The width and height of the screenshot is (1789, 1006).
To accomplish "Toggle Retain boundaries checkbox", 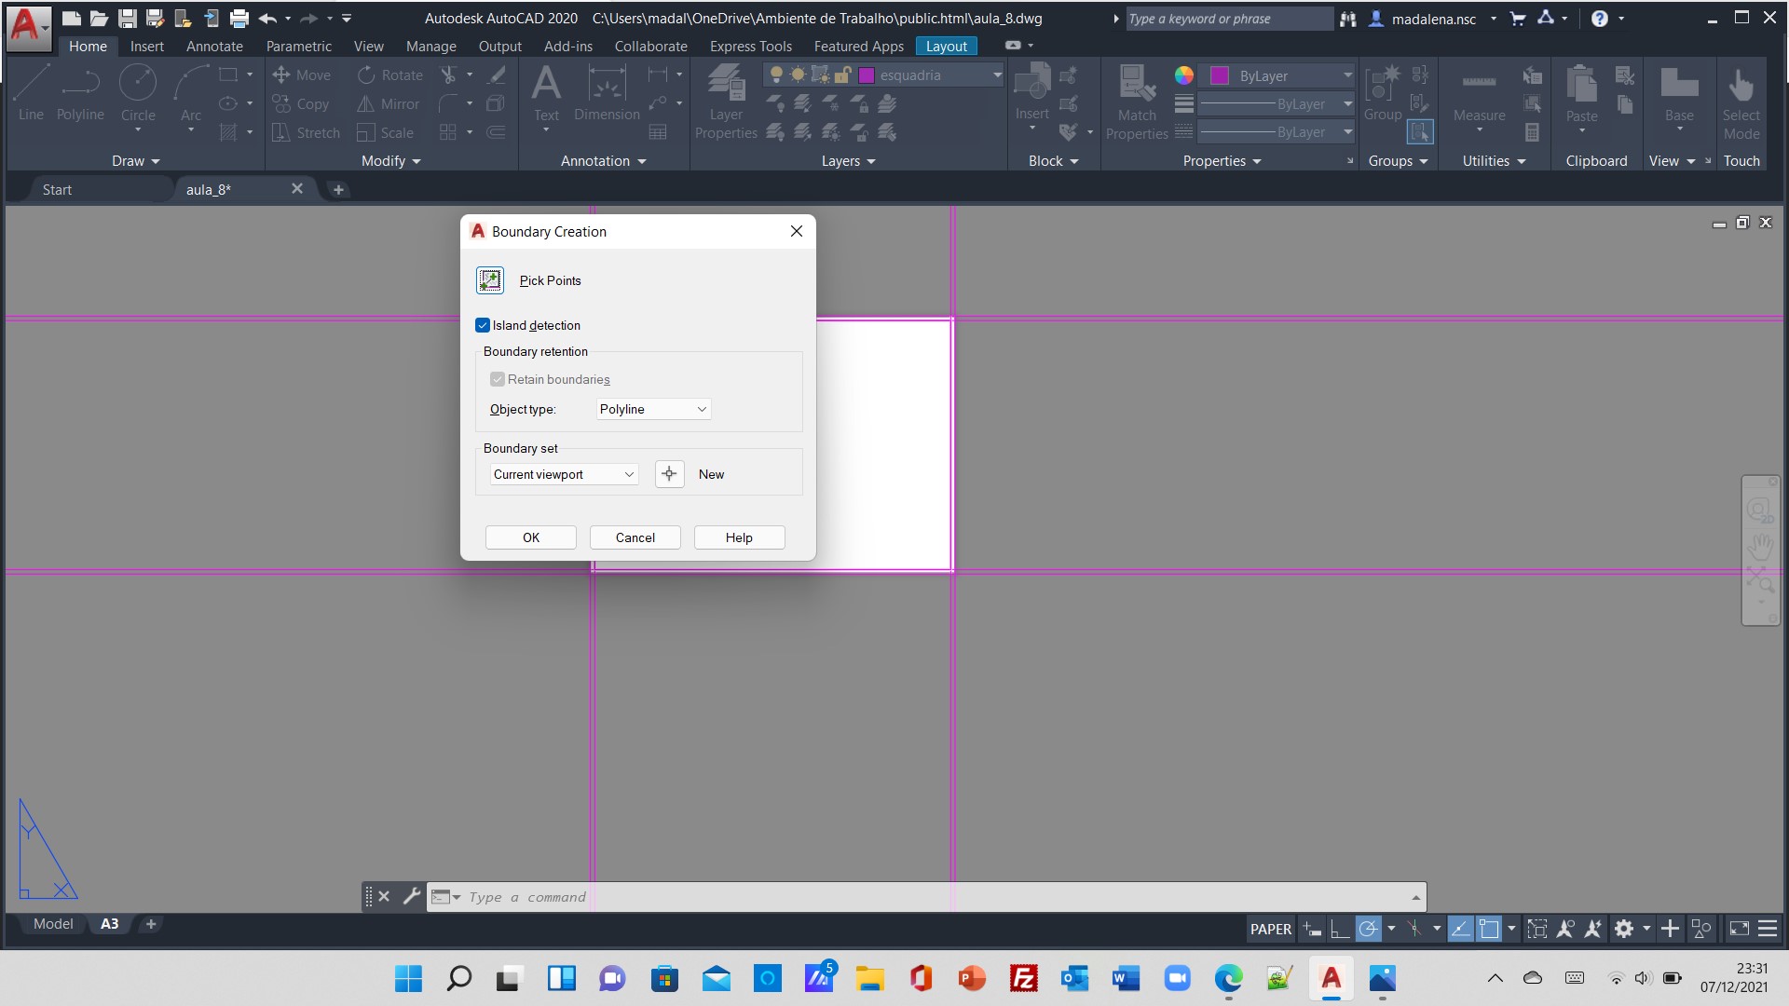I will point(498,379).
